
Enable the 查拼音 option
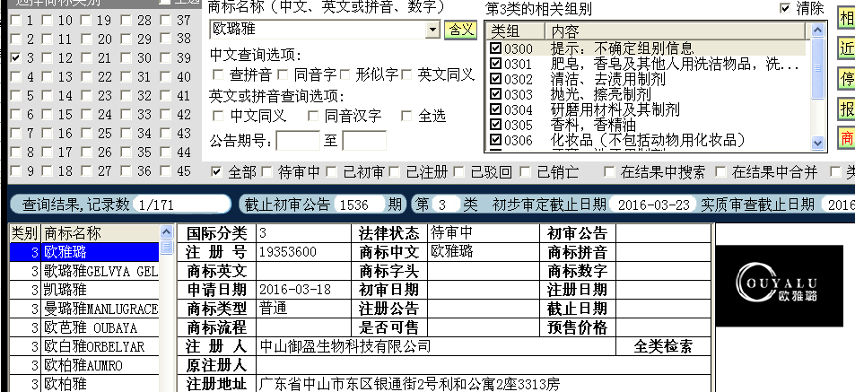219,74
